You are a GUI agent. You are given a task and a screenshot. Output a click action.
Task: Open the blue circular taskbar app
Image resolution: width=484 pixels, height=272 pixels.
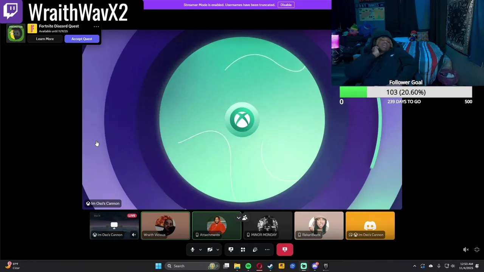tap(292, 266)
